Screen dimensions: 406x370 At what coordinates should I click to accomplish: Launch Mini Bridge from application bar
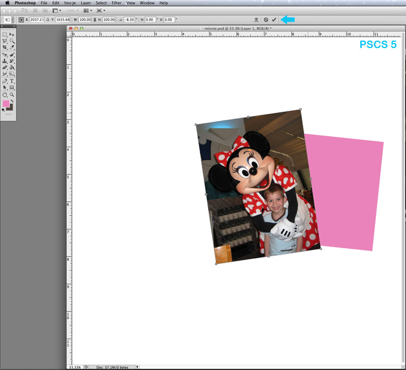[x=45, y=10]
